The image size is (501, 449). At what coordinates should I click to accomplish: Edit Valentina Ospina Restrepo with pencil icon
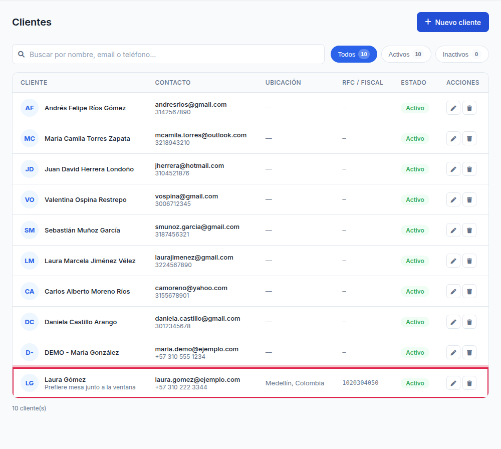[453, 200]
